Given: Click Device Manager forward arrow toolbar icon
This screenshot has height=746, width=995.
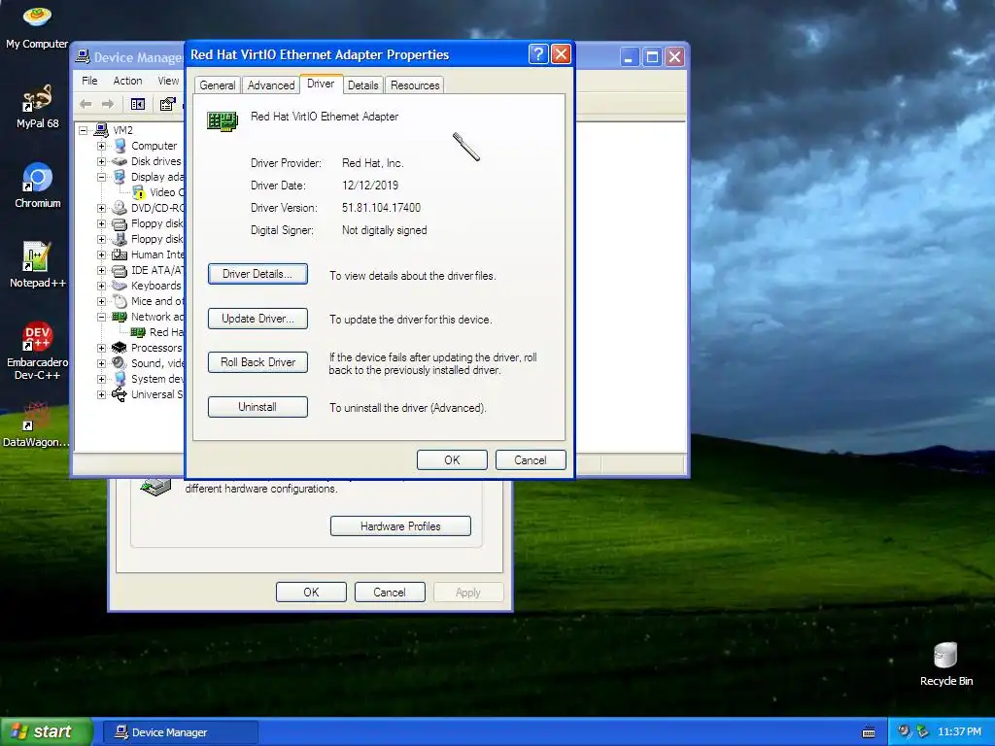Looking at the screenshot, I should [x=108, y=104].
